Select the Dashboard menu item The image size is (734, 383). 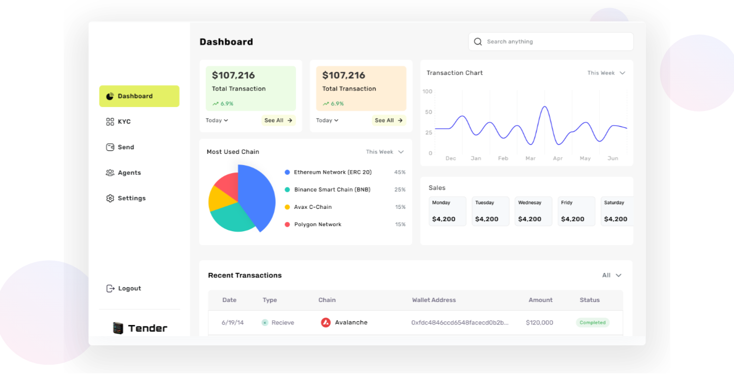139,96
